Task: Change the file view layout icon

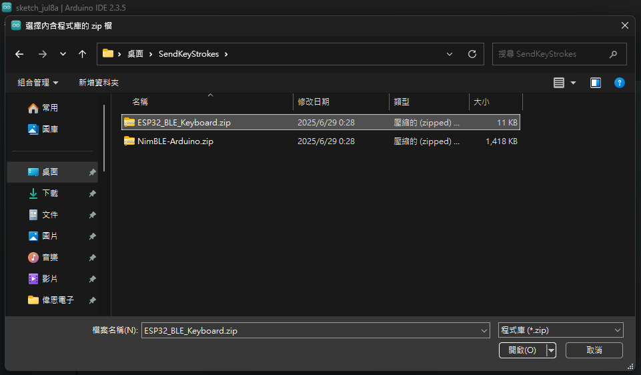Action: (x=559, y=83)
